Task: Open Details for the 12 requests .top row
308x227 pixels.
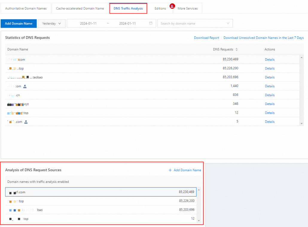Action: point(270,113)
